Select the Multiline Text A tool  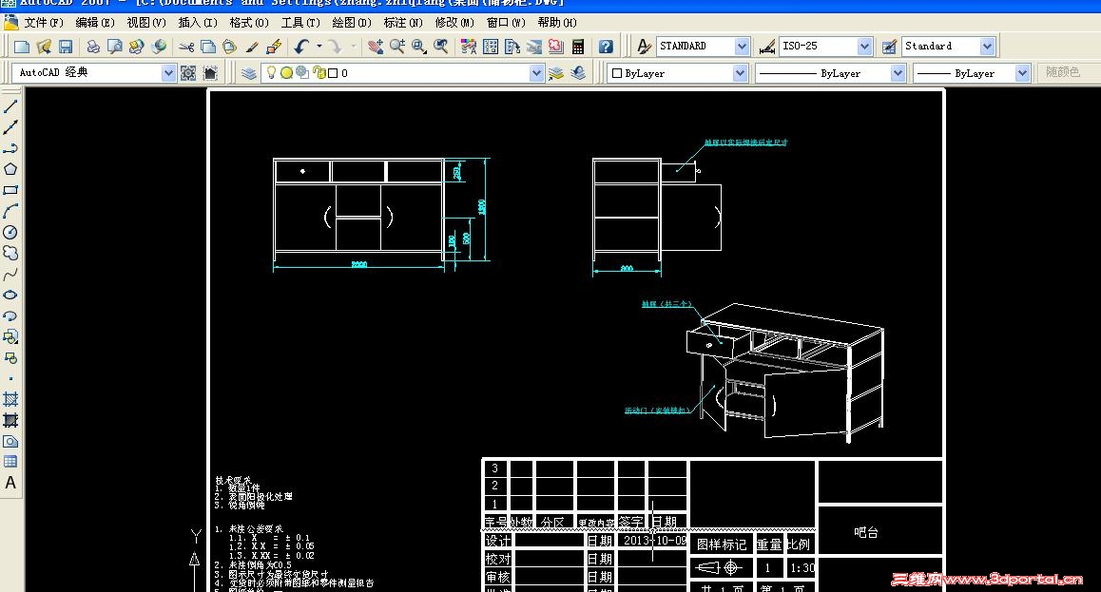[10, 483]
